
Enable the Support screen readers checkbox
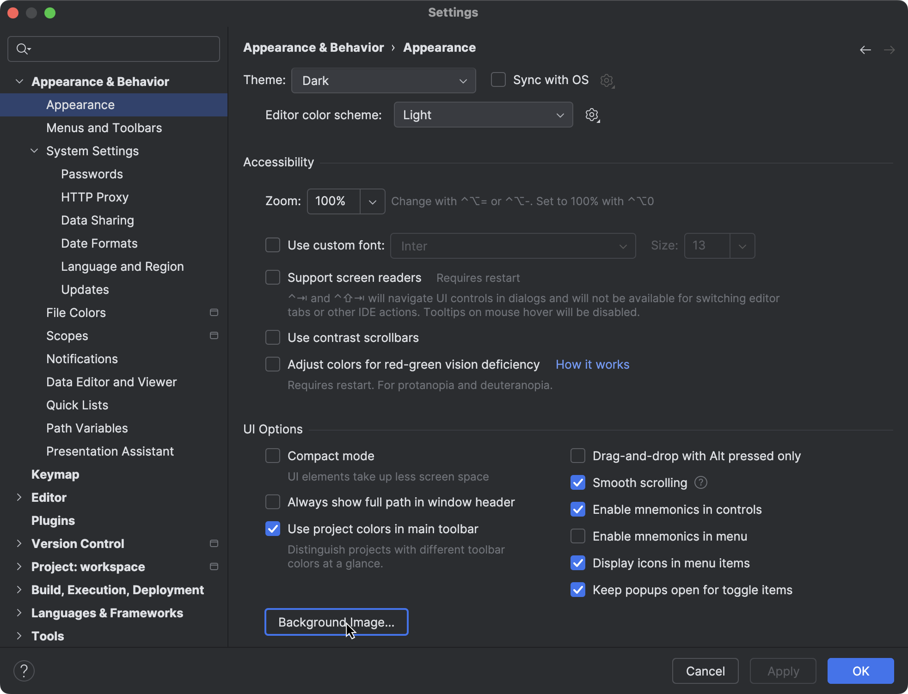pyautogui.click(x=273, y=277)
